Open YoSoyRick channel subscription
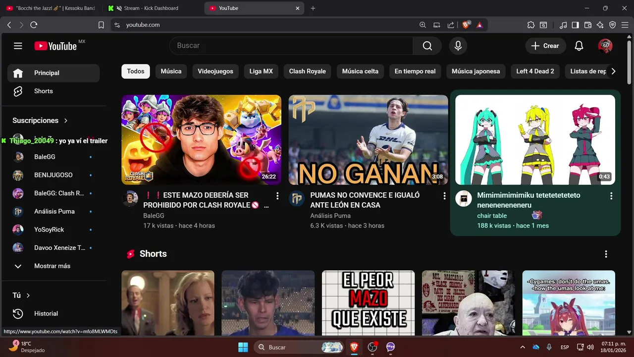Screen dimensions: 634x357 [x=53, y=230]
